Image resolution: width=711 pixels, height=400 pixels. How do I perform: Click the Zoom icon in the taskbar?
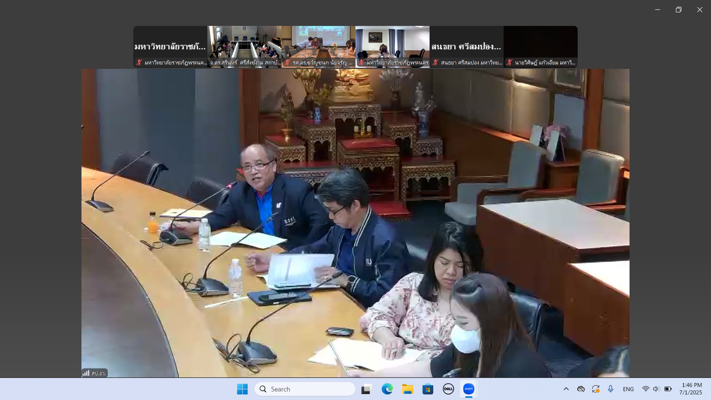tap(468, 389)
